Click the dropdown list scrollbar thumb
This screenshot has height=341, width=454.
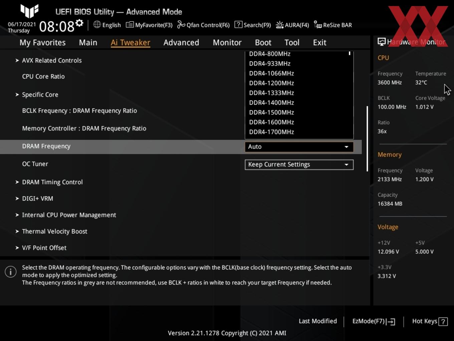350,53
